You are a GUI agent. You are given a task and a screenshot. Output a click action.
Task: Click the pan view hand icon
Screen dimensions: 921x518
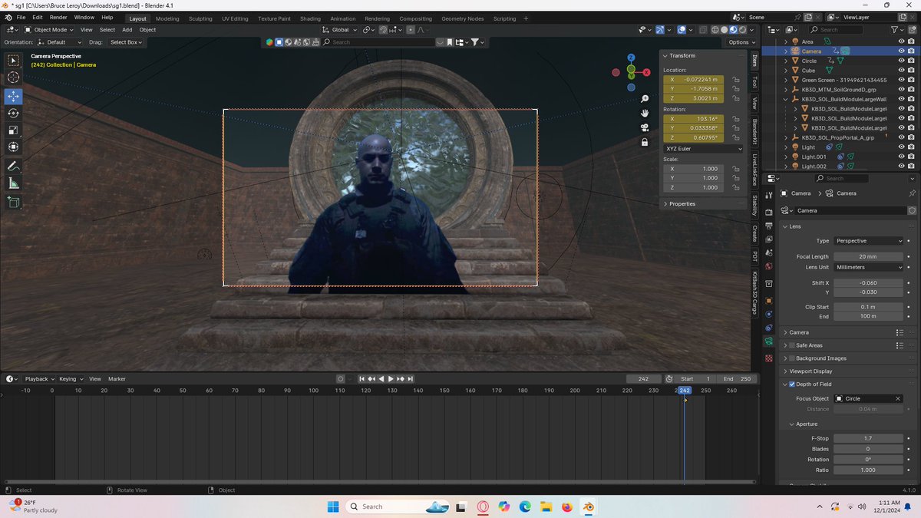pos(645,113)
